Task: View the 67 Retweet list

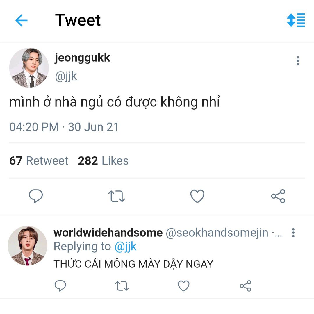Action: pyautogui.click(x=39, y=161)
